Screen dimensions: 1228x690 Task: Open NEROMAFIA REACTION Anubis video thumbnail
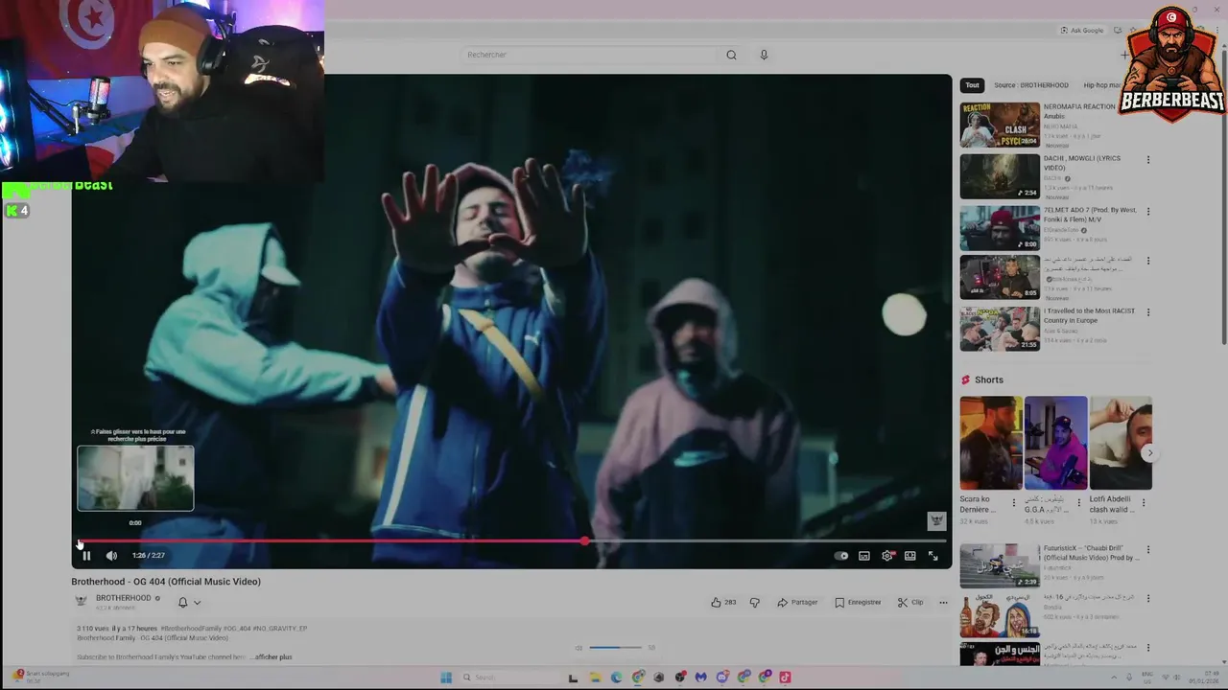(1000, 125)
